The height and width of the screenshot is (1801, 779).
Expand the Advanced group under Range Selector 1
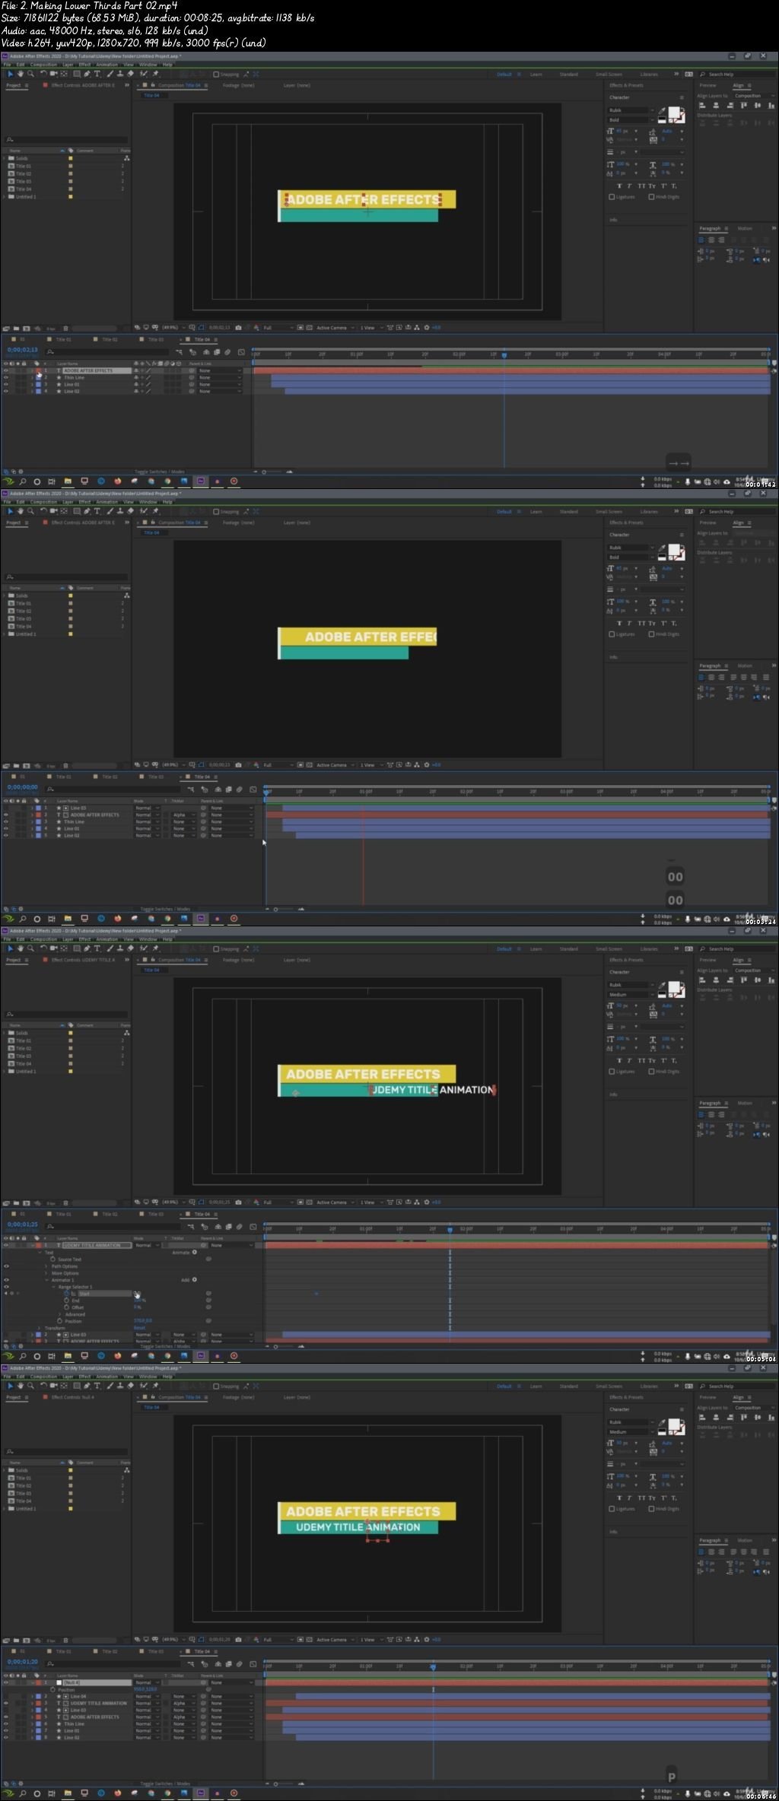click(x=59, y=1314)
